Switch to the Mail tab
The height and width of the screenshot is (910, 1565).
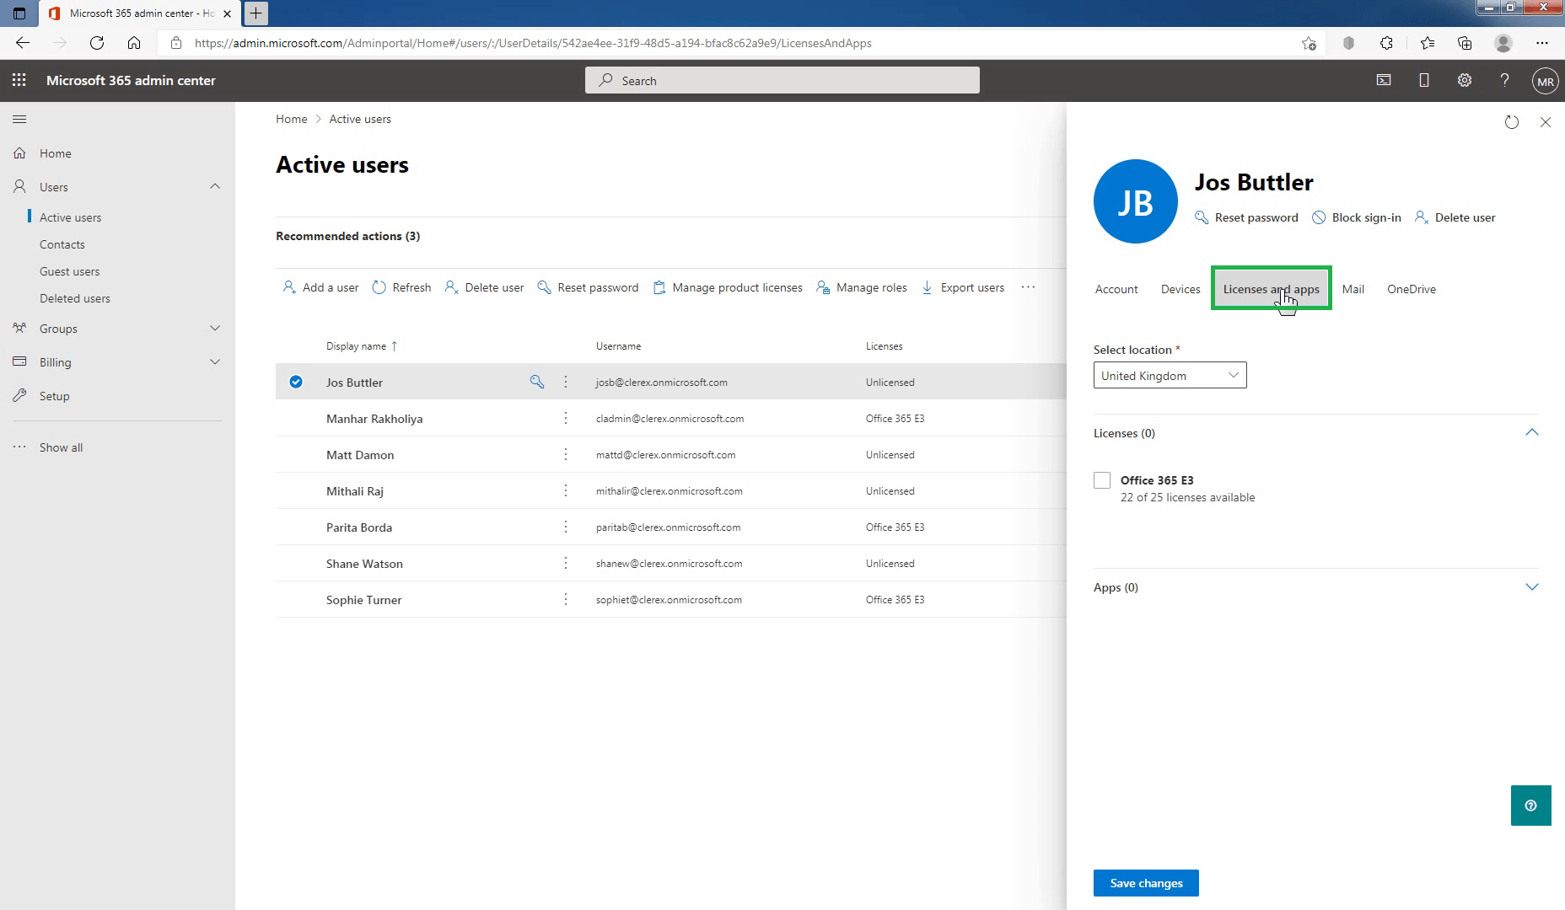click(x=1353, y=289)
